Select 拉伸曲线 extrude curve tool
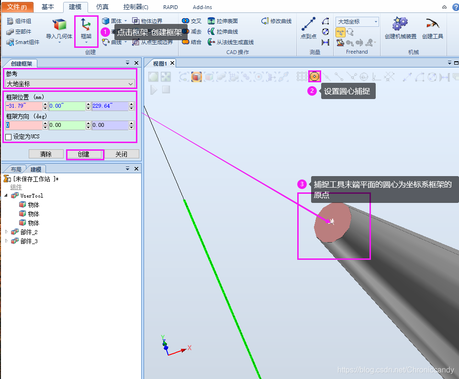The height and width of the screenshot is (379, 459). click(x=223, y=32)
